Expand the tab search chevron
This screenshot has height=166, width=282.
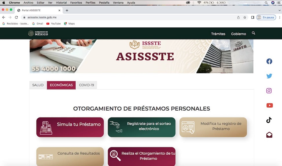279,10
